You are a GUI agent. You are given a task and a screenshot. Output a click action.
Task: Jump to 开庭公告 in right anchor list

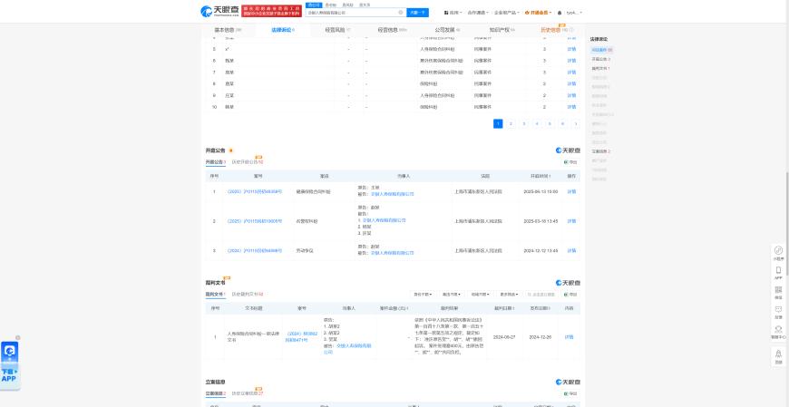pyautogui.click(x=600, y=59)
